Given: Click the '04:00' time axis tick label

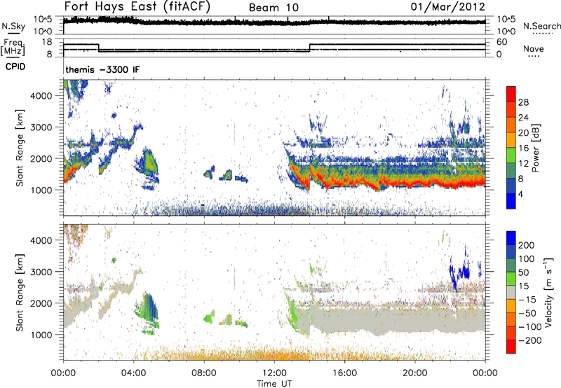Looking at the screenshot, I should pyautogui.click(x=134, y=373).
